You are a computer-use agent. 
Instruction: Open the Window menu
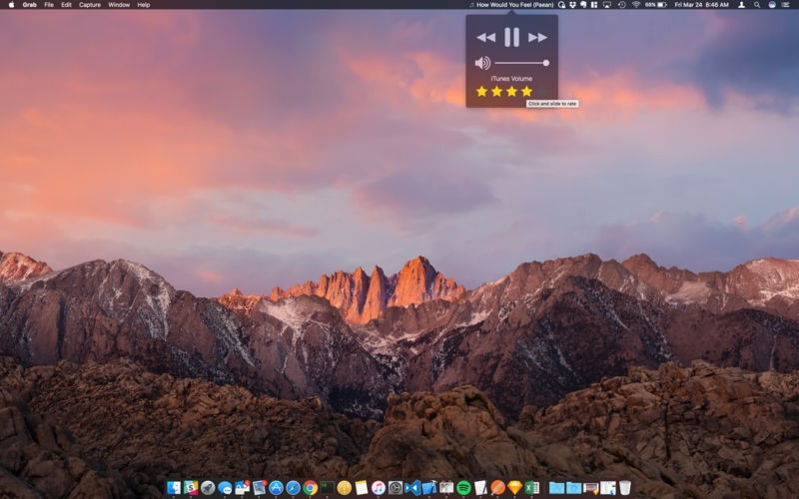[119, 5]
